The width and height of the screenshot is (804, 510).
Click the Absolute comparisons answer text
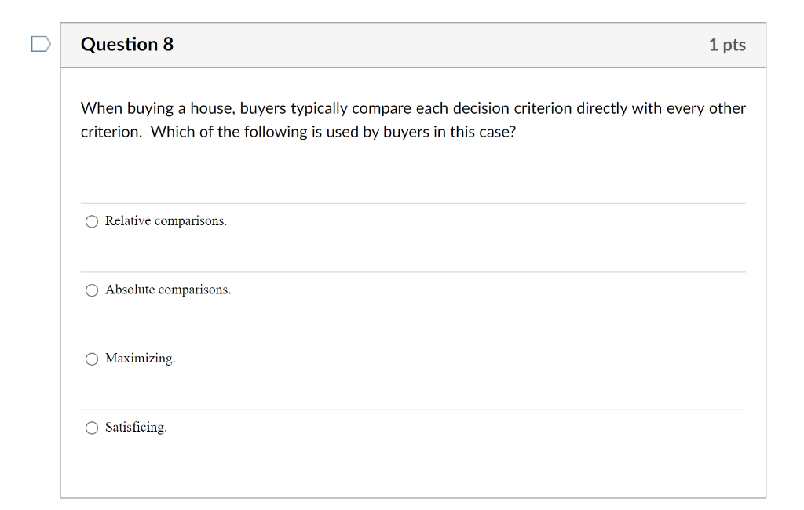tap(168, 290)
